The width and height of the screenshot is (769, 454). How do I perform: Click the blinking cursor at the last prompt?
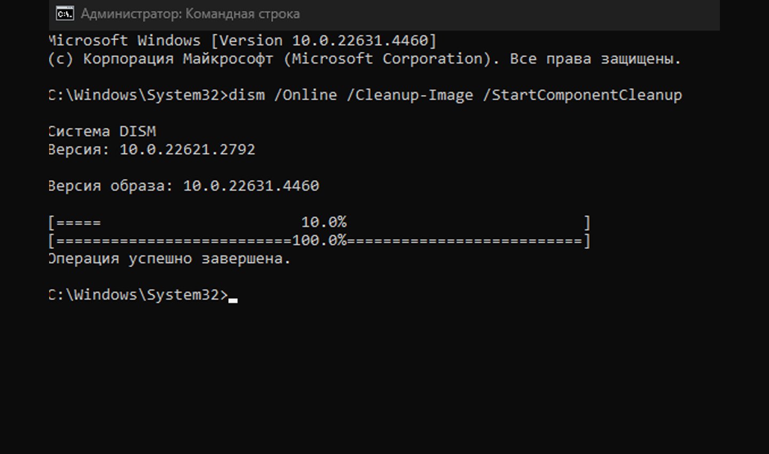coord(233,300)
